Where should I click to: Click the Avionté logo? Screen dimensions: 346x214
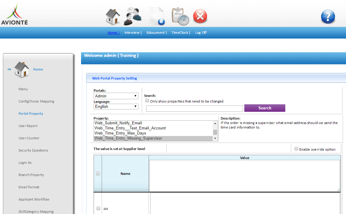coord(15,14)
